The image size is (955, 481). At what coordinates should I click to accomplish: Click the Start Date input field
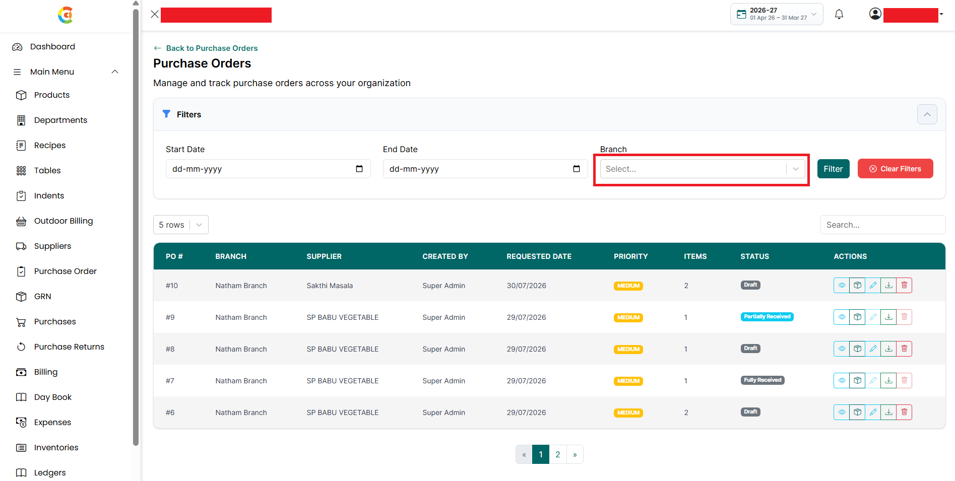click(268, 169)
